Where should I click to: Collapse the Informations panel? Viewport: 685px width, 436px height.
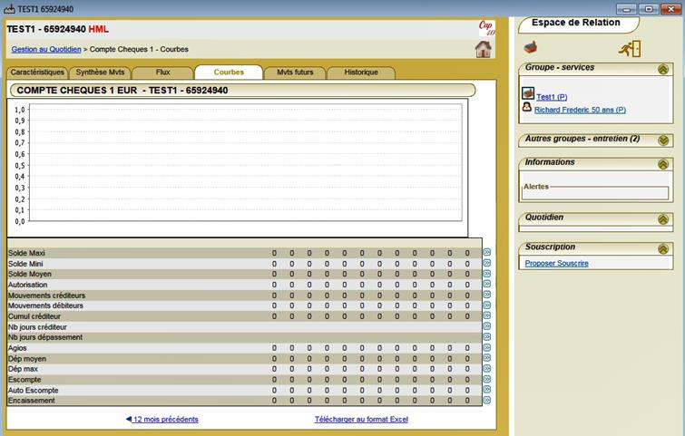pyautogui.click(x=664, y=163)
